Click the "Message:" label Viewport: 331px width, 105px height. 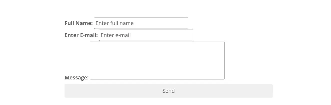(76, 77)
